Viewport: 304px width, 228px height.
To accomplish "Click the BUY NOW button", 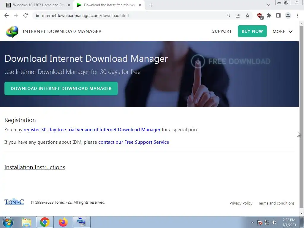I will click(x=252, y=31).
